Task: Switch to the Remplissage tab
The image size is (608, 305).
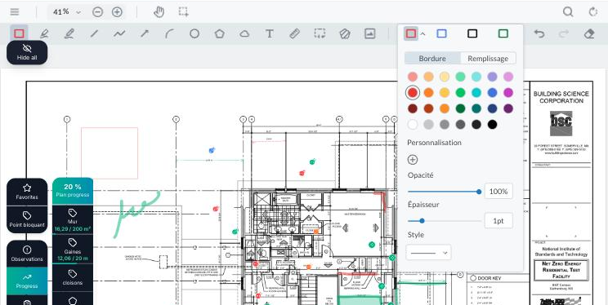Action: coord(488,59)
